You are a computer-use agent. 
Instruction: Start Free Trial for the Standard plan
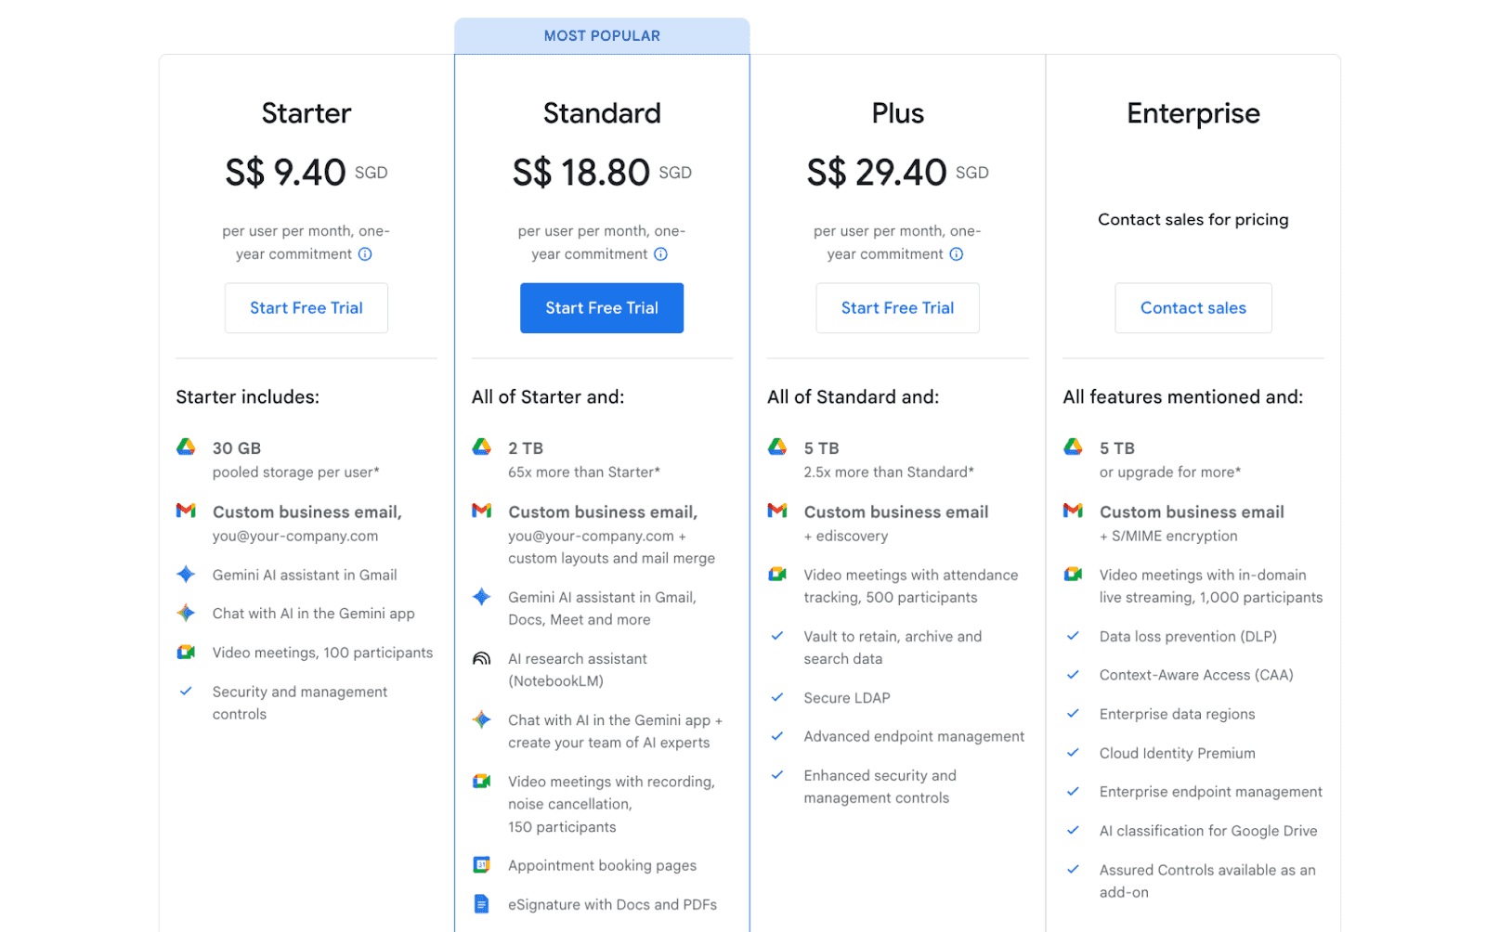602,307
